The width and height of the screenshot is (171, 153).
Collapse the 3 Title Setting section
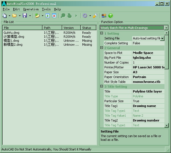point(102,86)
